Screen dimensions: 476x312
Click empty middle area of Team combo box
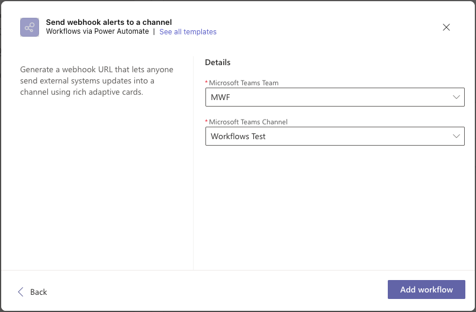332,97
